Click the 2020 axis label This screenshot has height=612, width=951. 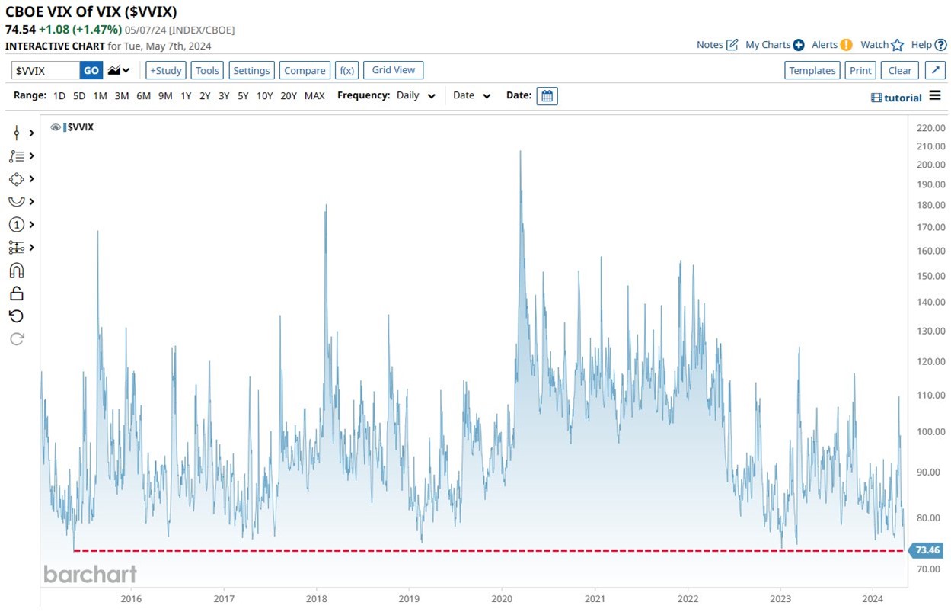[502, 598]
